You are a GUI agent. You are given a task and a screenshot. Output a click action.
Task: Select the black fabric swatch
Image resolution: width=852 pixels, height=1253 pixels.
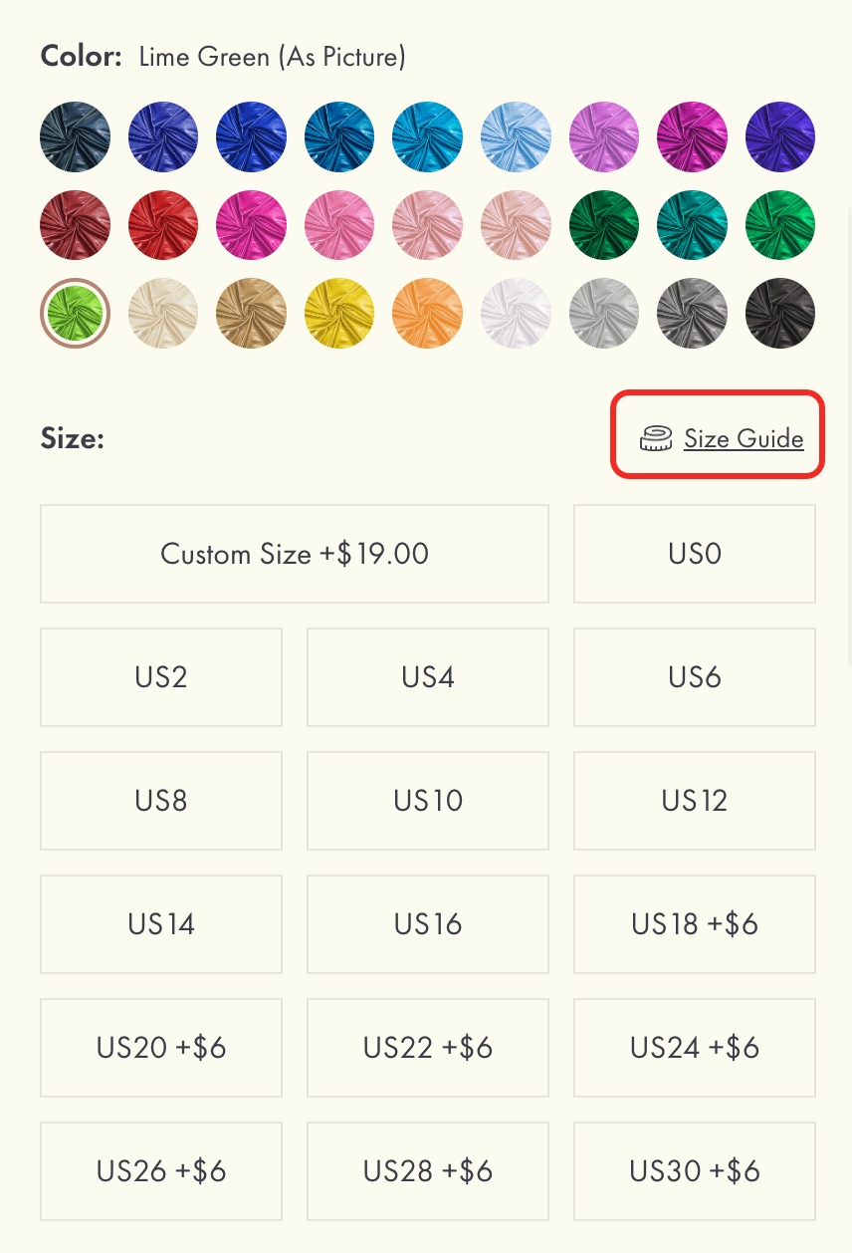(x=780, y=314)
